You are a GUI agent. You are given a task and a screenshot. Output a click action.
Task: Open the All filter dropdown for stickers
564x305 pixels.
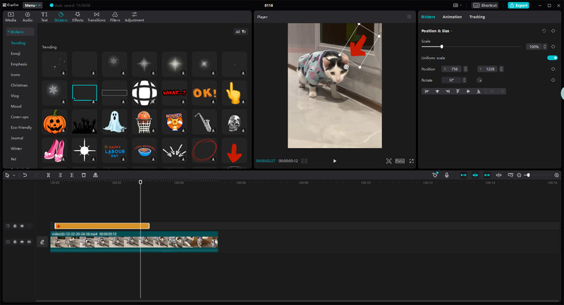240,32
